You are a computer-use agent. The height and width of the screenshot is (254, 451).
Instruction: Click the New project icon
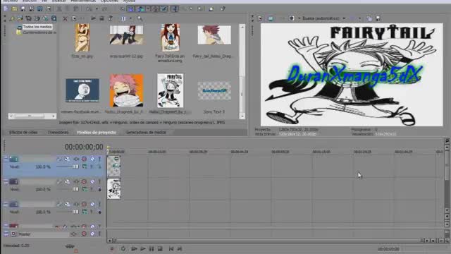click(x=6, y=9)
